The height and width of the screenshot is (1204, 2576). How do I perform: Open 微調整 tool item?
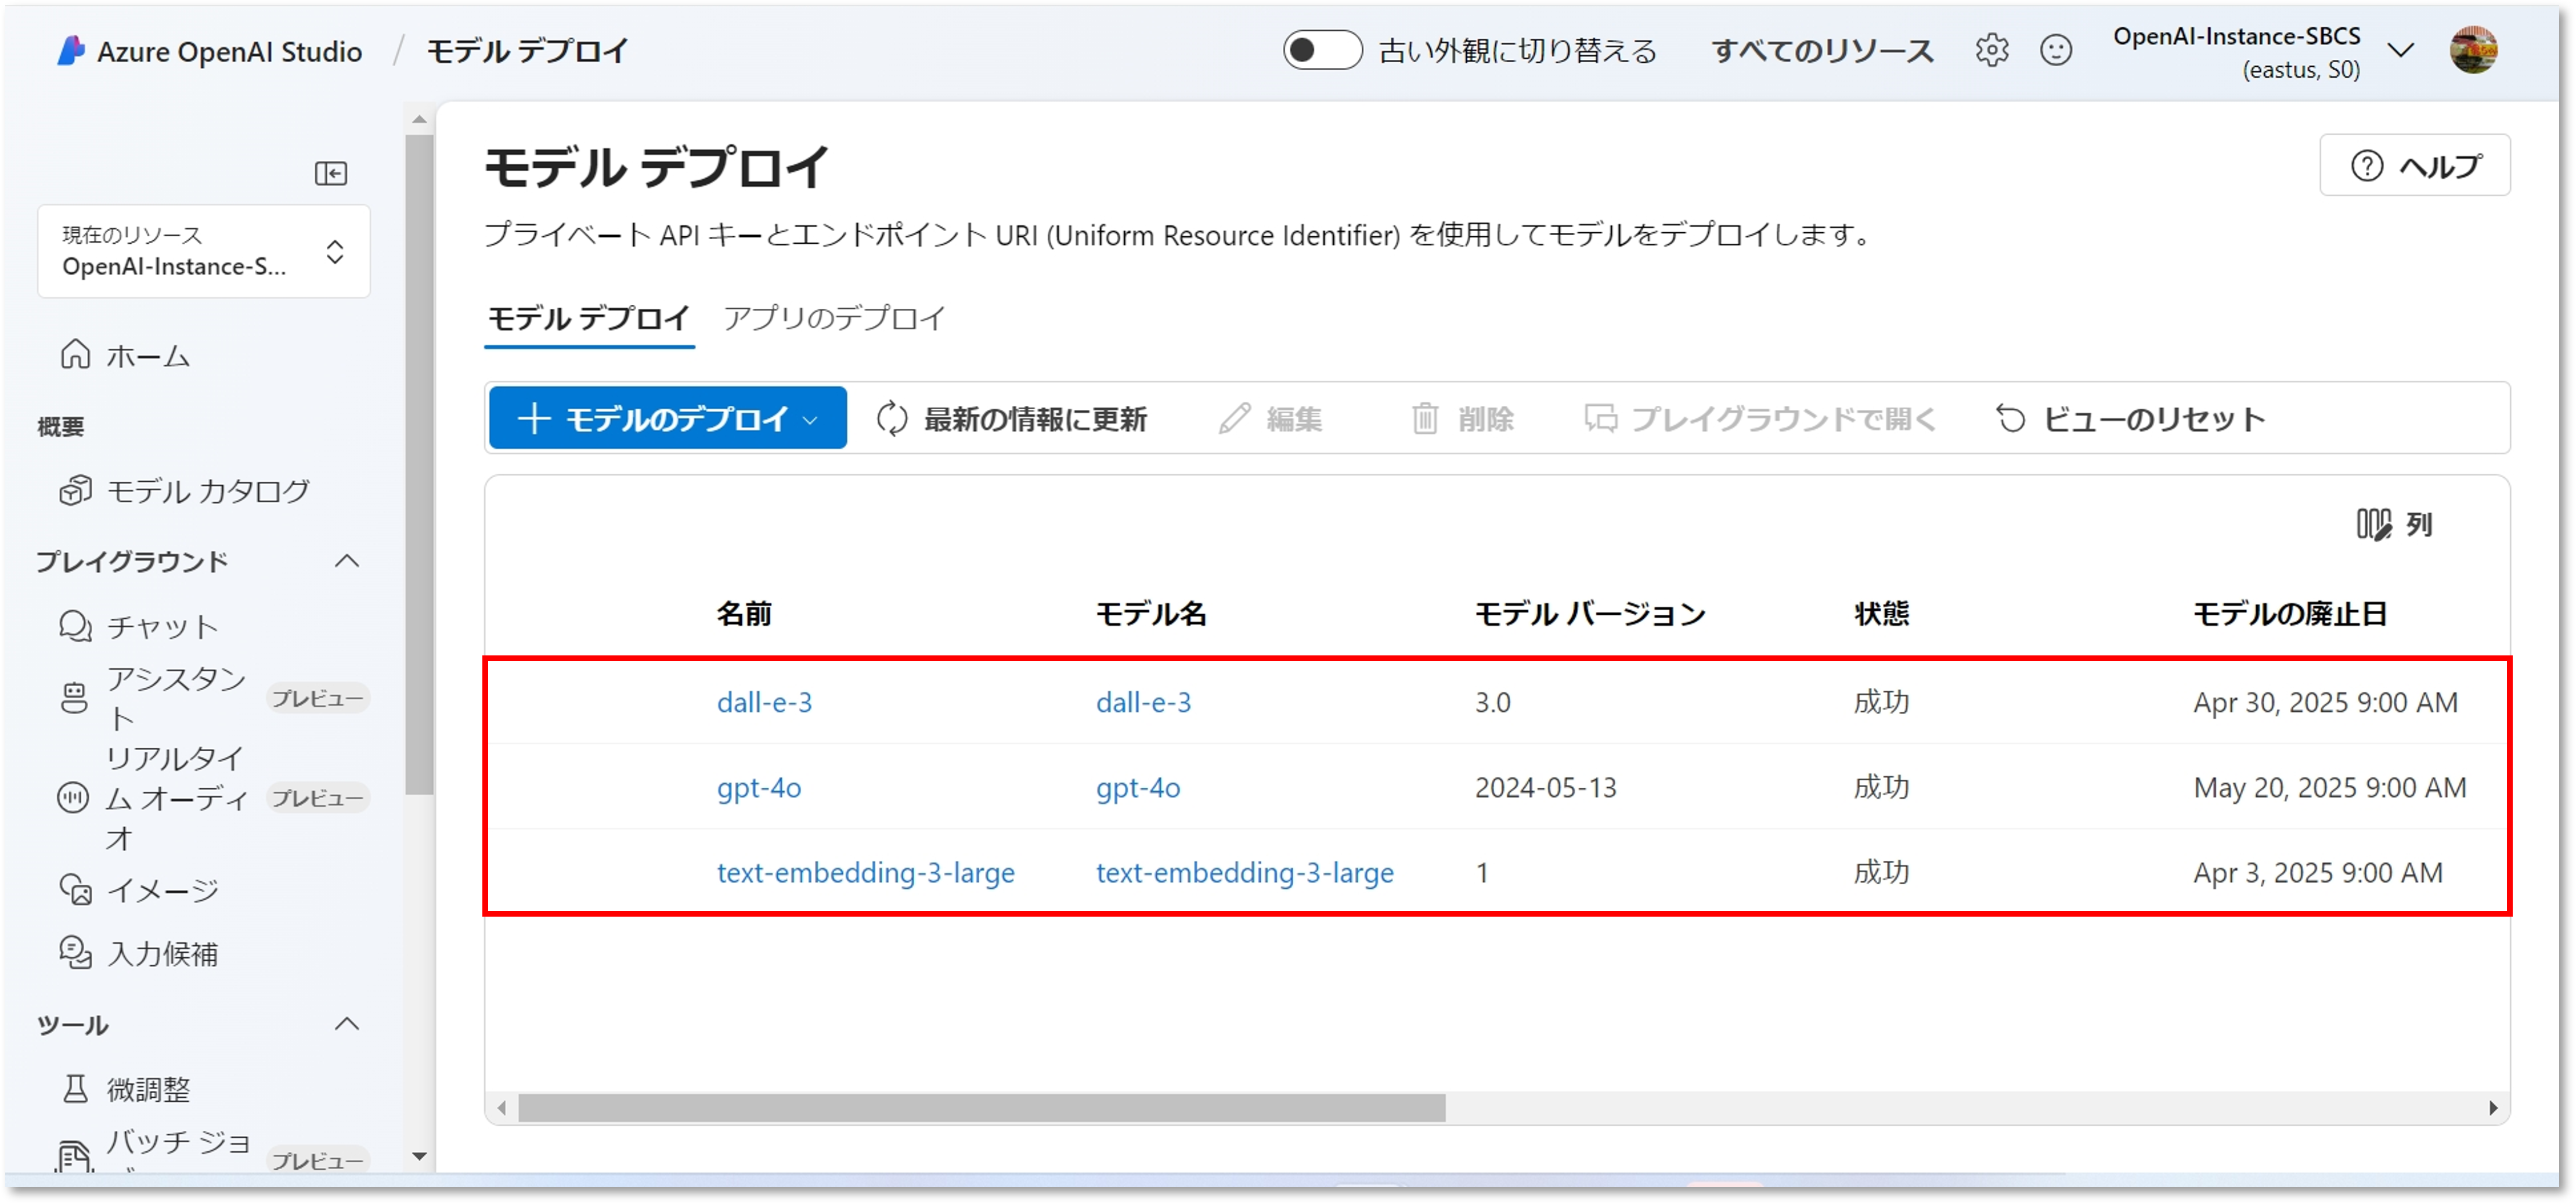pyautogui.click(x=148, y=1089)
